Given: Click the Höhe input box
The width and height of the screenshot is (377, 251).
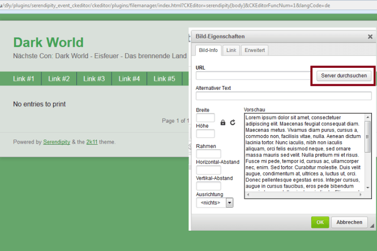Looking at the screenshot, I should (205, 134).
